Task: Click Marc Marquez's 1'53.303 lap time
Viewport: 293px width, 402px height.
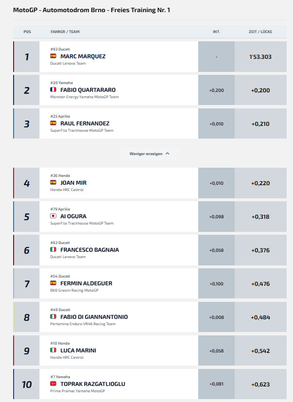Action: (x=260, y=57)
